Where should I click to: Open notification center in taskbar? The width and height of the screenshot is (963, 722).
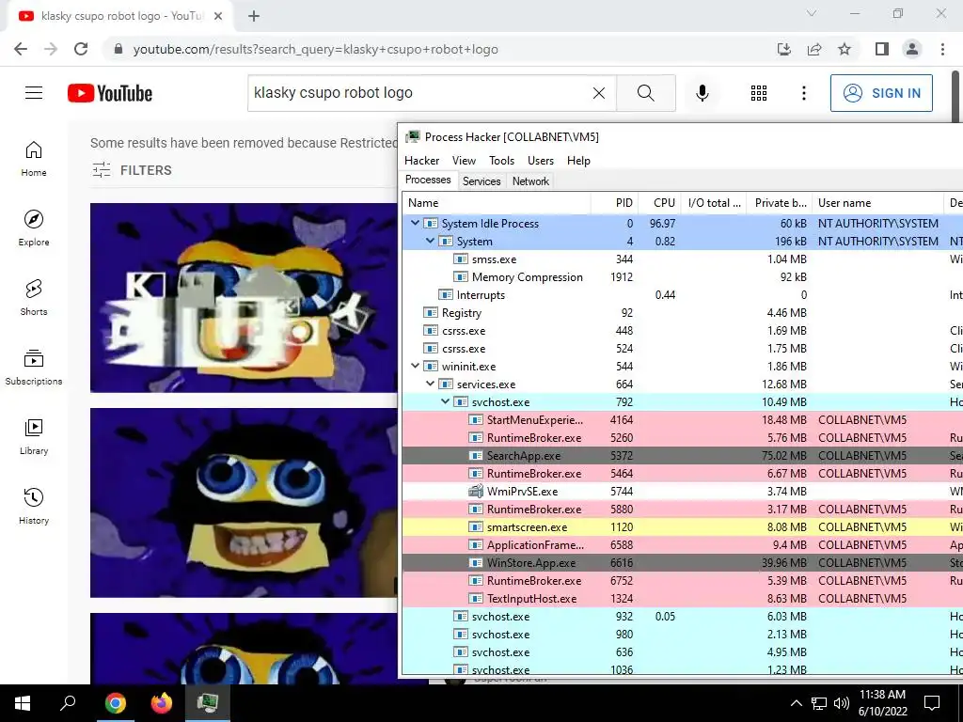click(932, 703)
